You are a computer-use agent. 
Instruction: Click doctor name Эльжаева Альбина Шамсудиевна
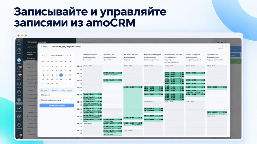(x=131, y=56)
